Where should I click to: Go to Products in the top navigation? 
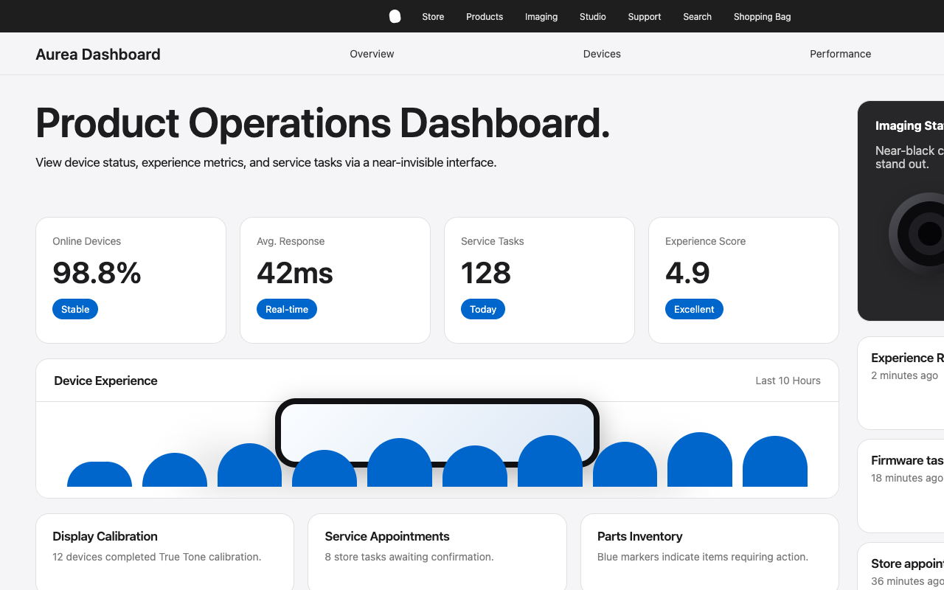tap(485, 17)
